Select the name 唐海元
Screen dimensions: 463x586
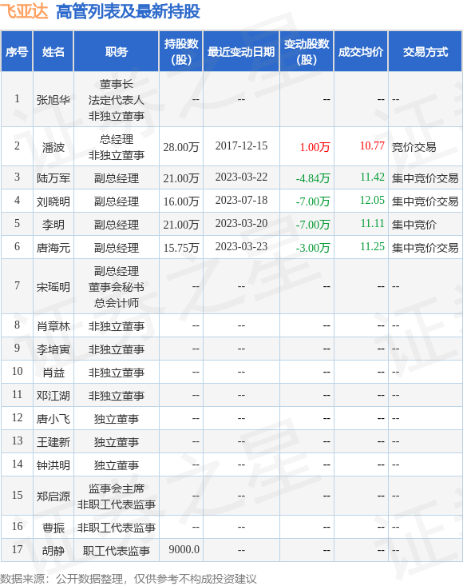click(53, 248)
